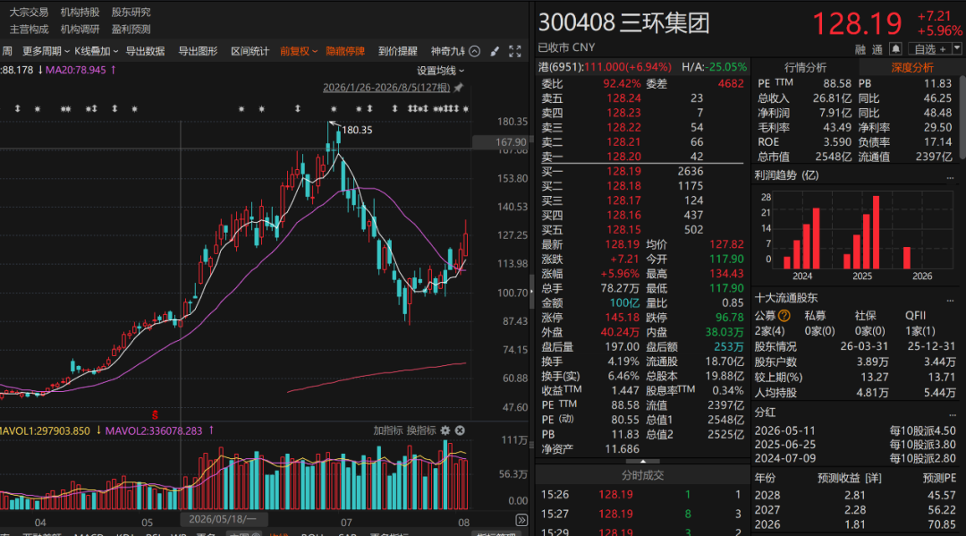Click 导出图形 button

[198, 51]
